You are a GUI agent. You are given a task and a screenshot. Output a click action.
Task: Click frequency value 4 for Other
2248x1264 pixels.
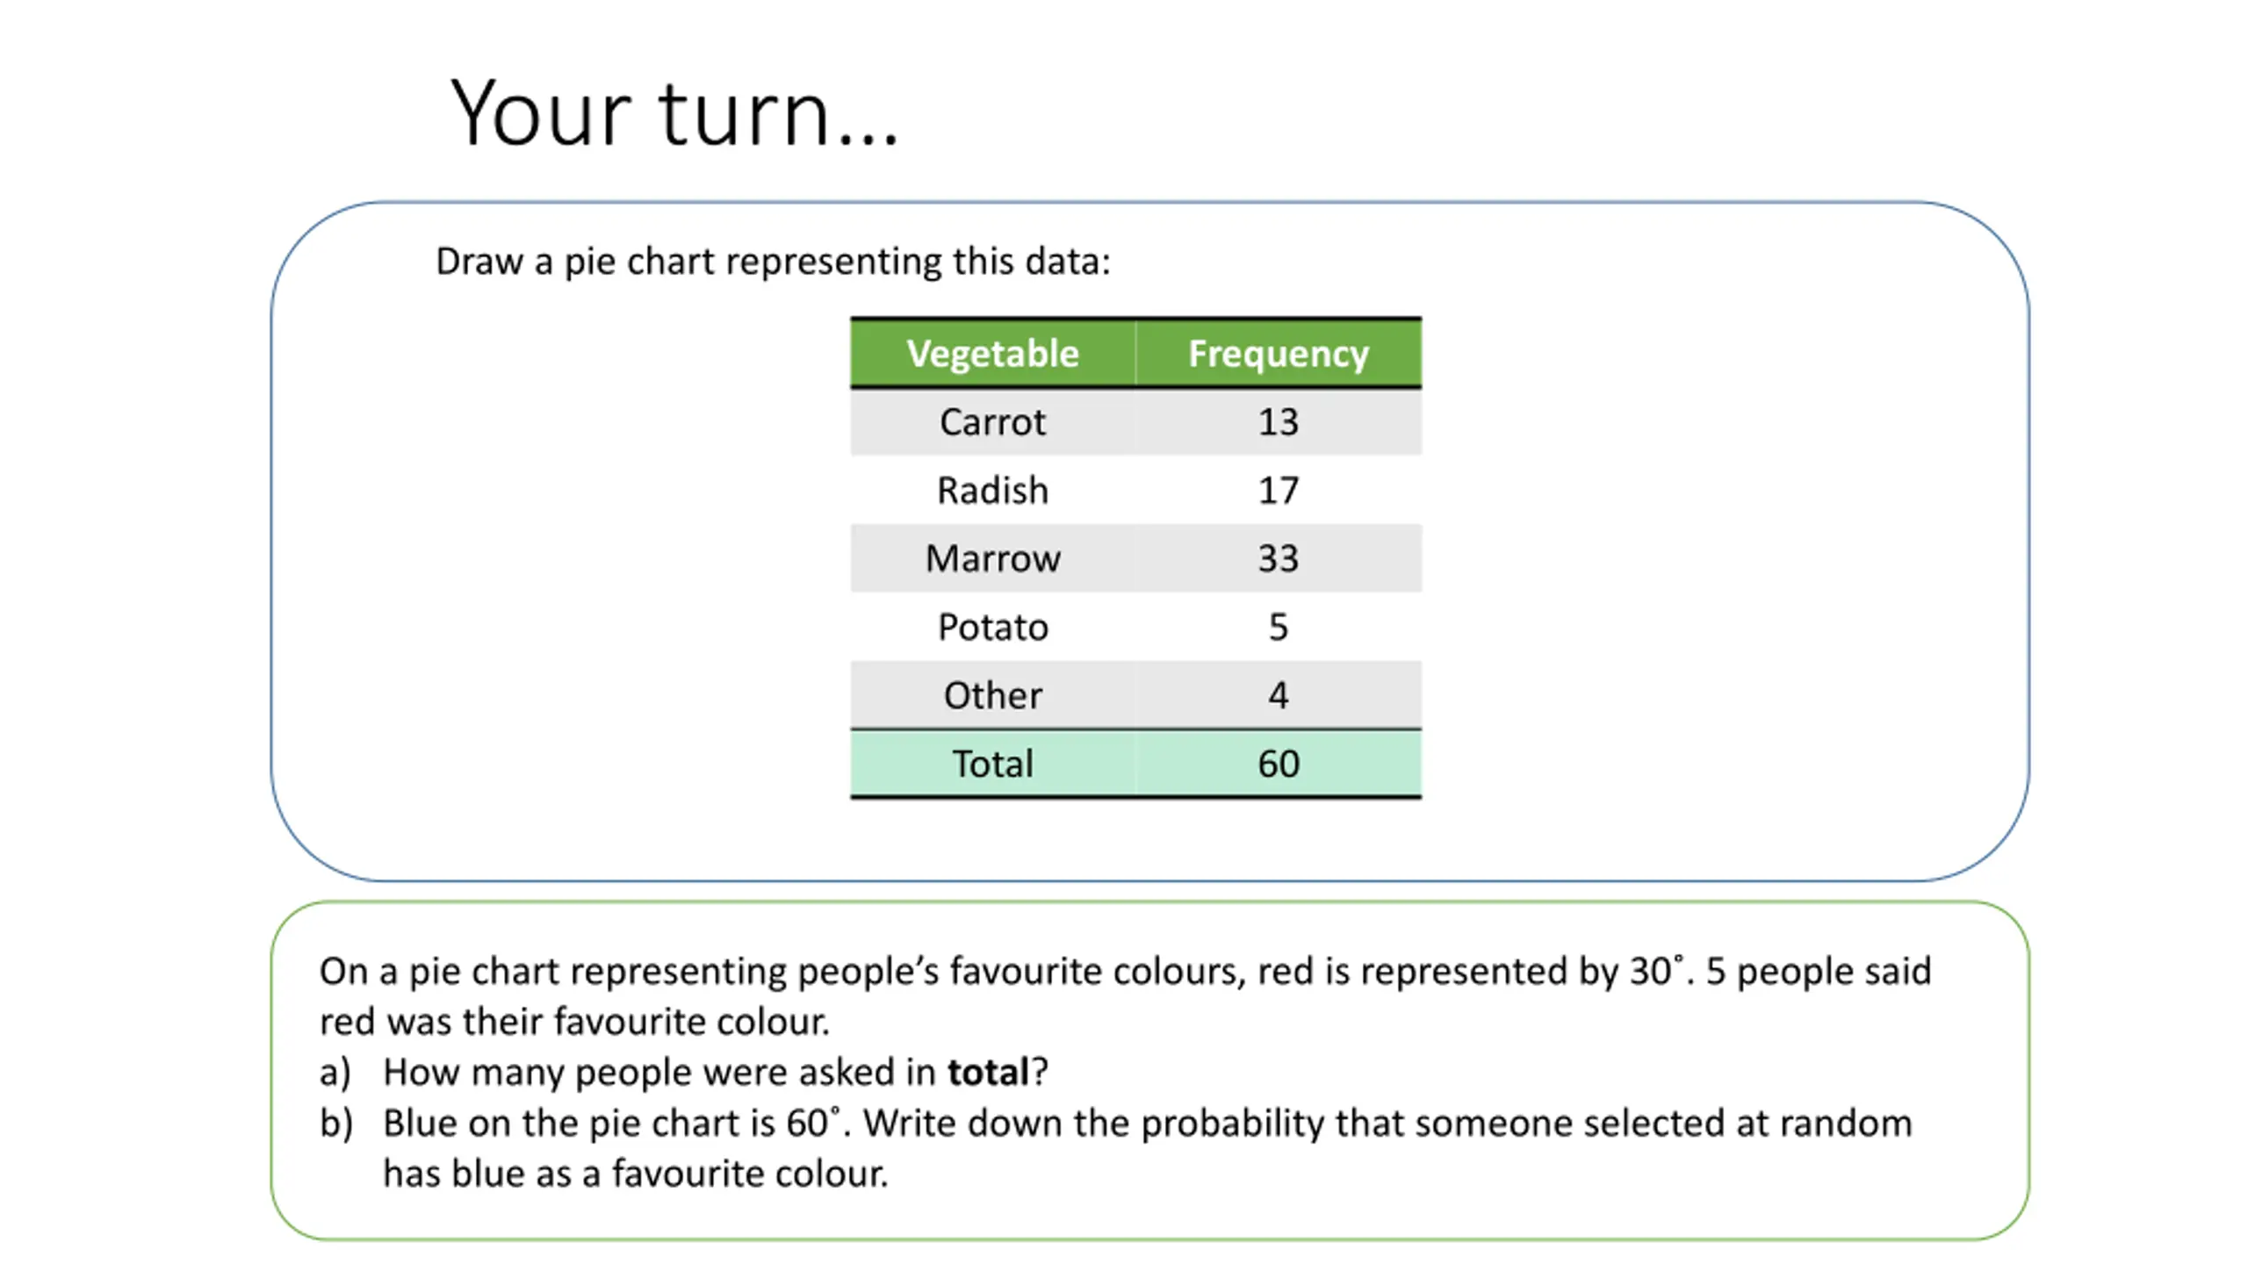pyautogui.click(x=1279, y=695)
